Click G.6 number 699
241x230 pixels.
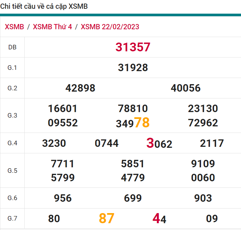tap(133, 198)
